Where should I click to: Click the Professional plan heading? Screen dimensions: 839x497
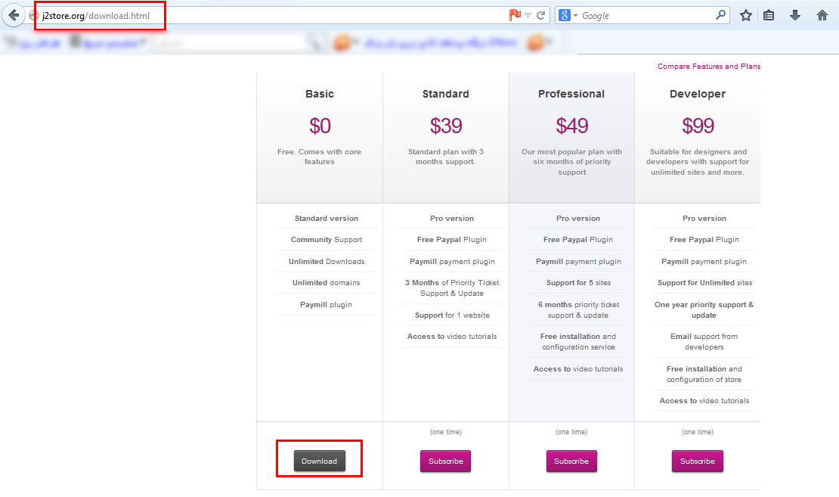pyautogui.click(x=571, y=94)
